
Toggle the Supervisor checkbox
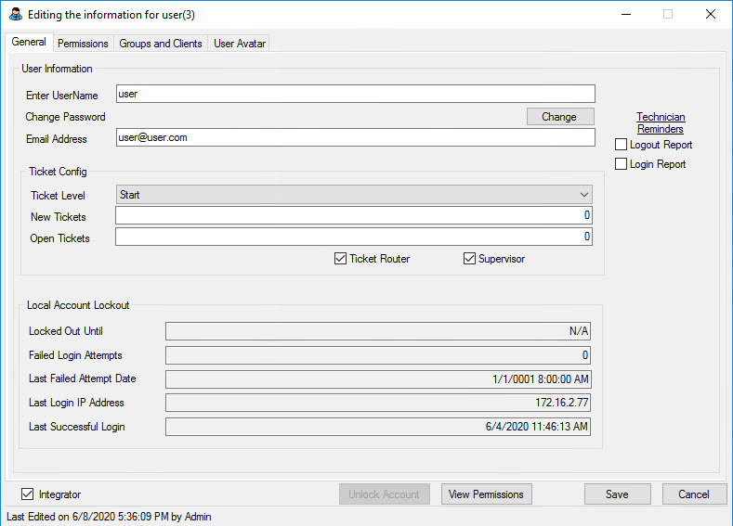click(x=469, y=259)
